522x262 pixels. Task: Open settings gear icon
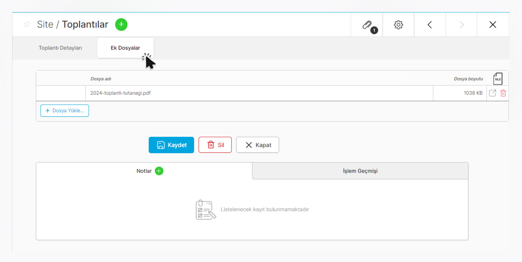[398, 25]
